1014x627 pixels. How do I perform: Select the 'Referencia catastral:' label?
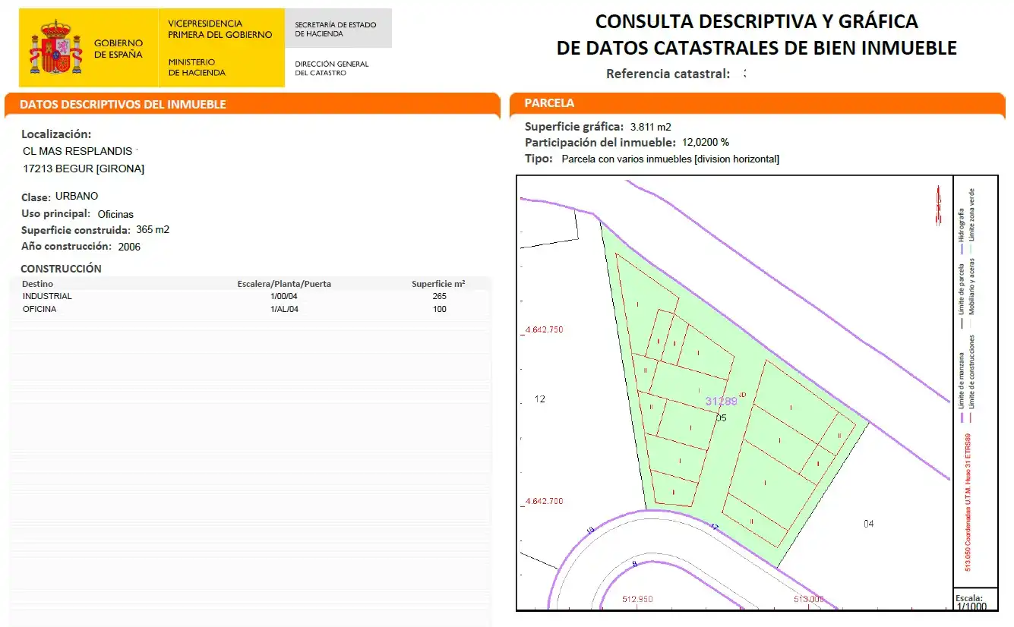(668, 74)
